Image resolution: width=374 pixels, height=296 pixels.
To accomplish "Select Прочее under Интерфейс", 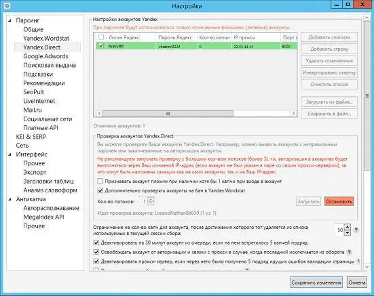I will [34, 163].
